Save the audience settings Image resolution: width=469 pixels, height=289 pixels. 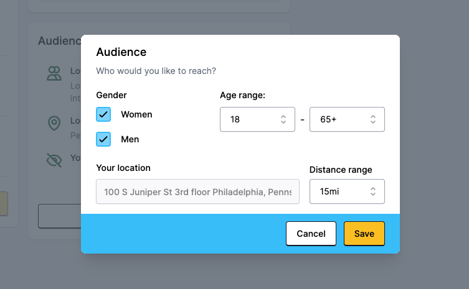click(364, 234)
